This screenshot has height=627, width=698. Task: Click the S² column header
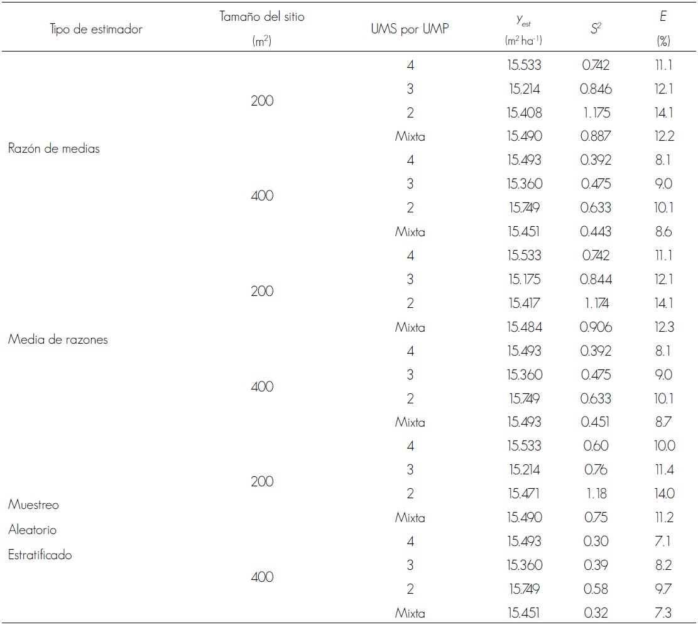(595, 30)
